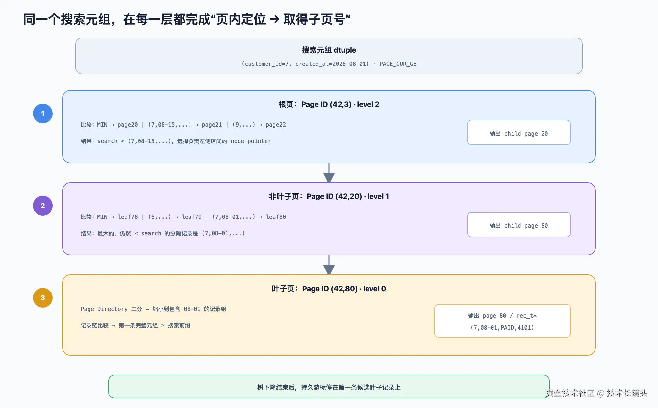Select the Page Directory 二分 line
Image resolution: width=658 pixels, height=408 pixels.
[x=153, y=309]
